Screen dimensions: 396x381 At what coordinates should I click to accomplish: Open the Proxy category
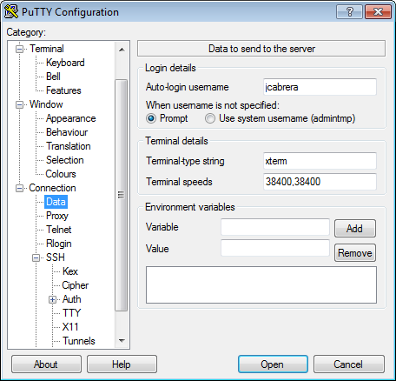click(x=57, y=216)
